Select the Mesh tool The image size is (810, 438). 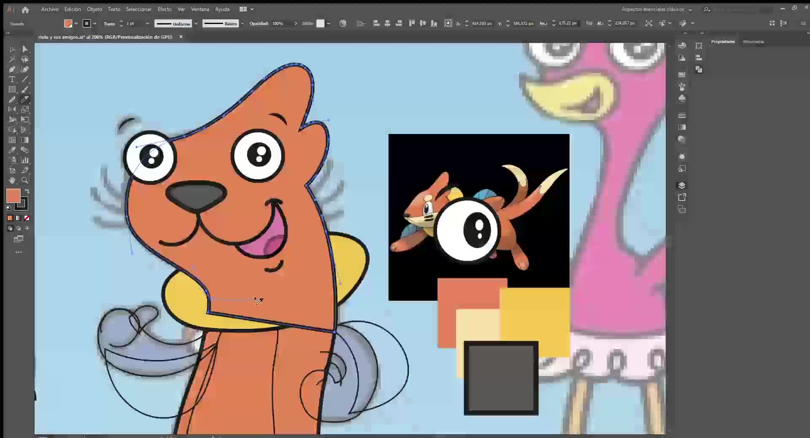coord(12,140)
